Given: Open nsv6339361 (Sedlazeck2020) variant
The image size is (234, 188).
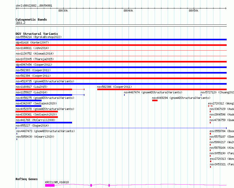Looking at the screenshot, I should pos(36,114).
